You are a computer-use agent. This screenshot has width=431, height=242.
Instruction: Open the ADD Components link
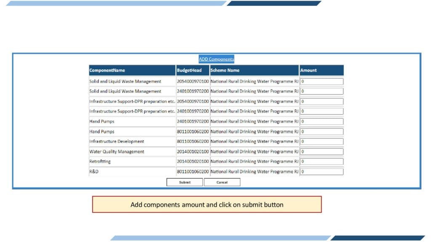[216, 59]
